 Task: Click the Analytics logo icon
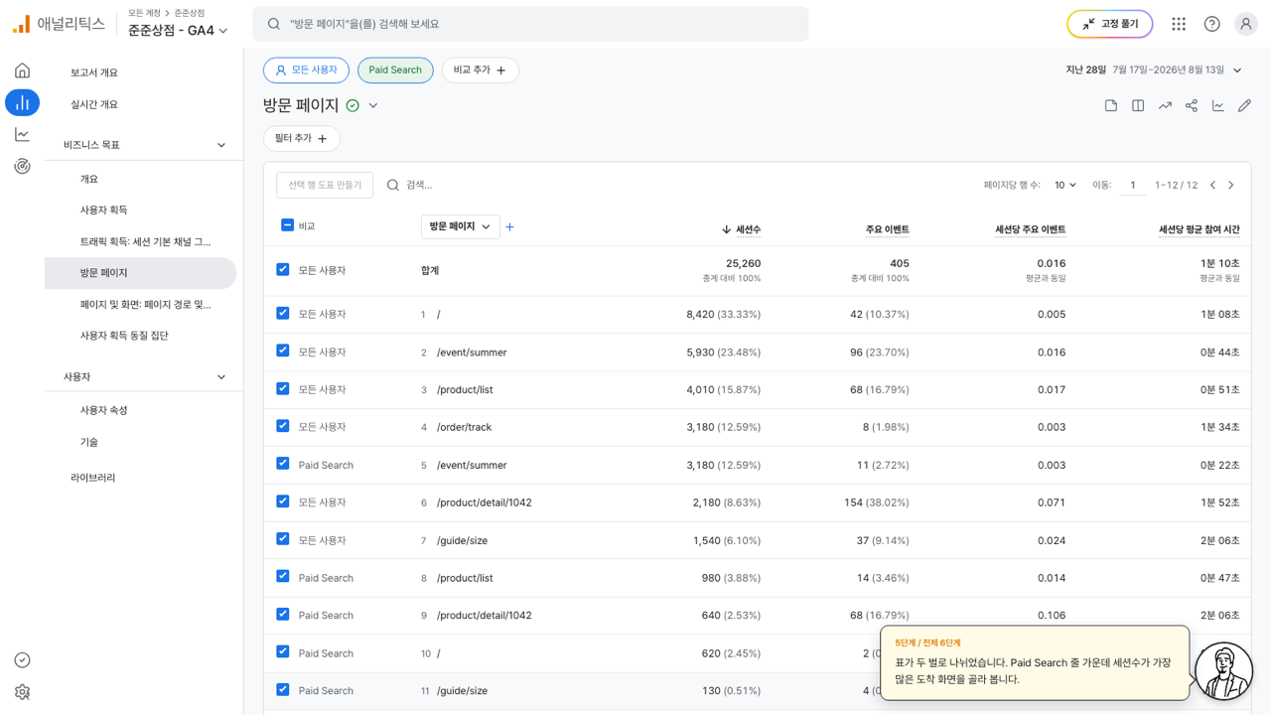pos(21,24)
